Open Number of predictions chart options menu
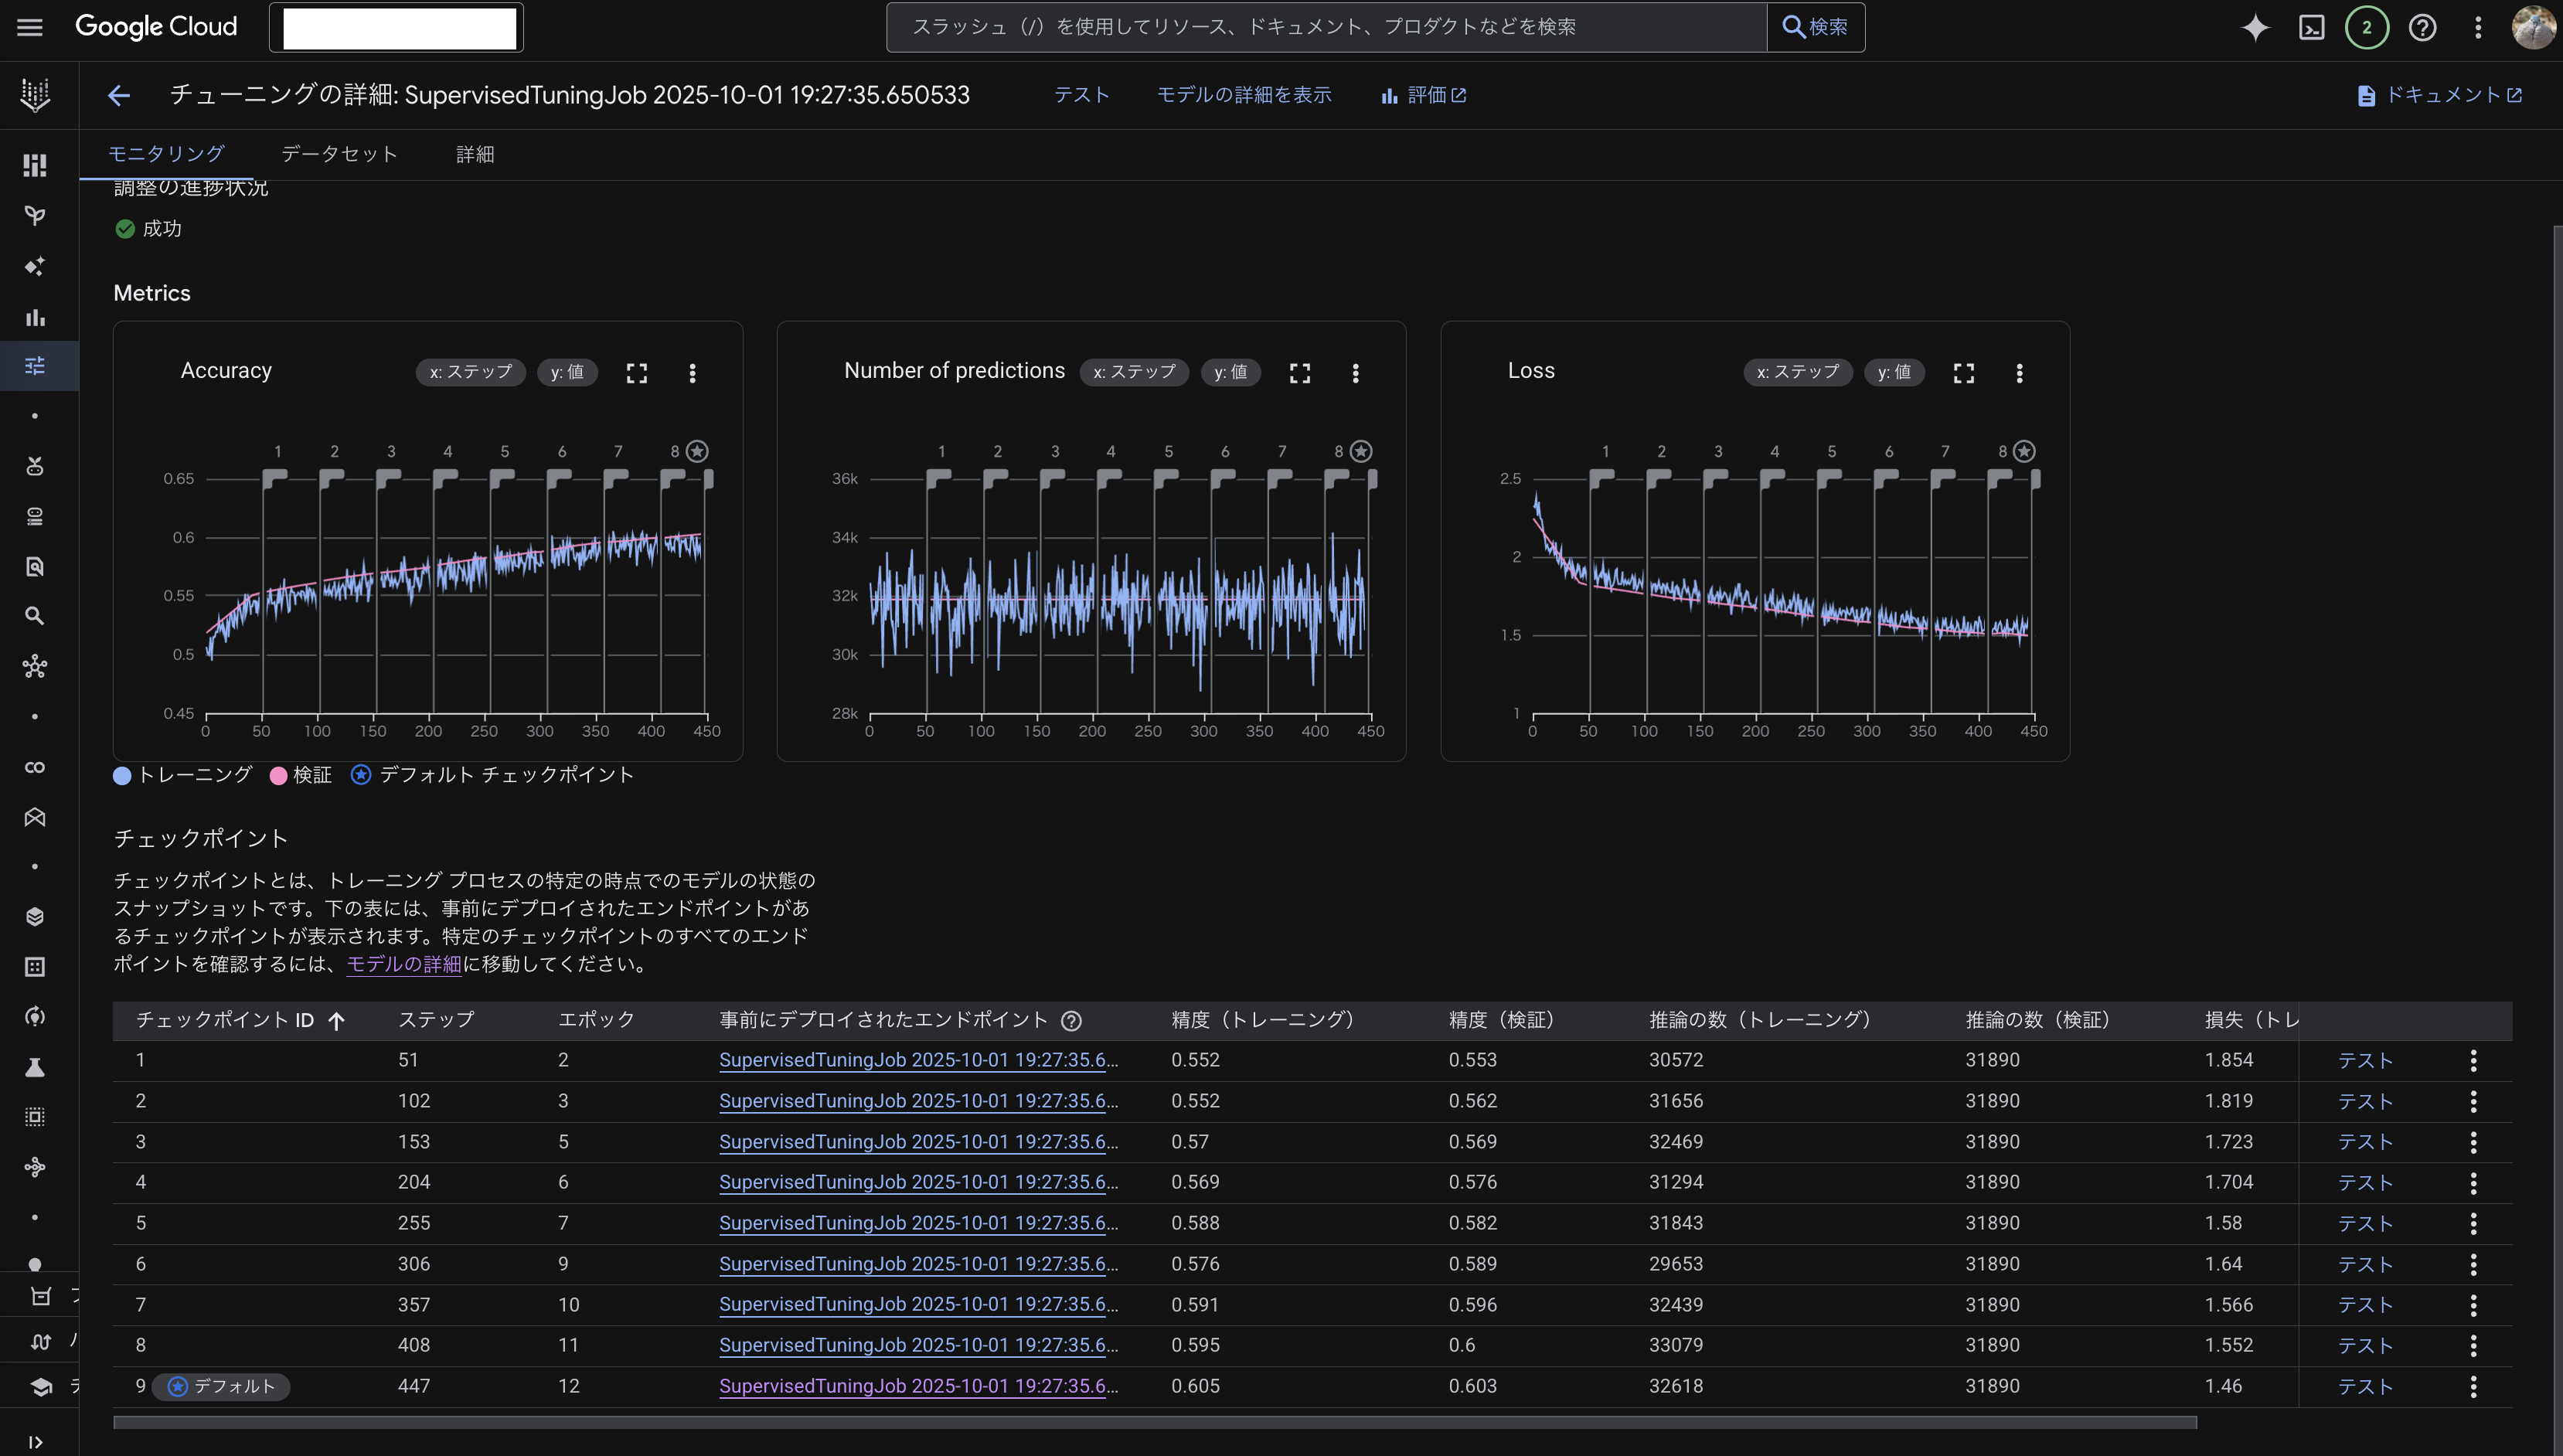 [1355, 373]
